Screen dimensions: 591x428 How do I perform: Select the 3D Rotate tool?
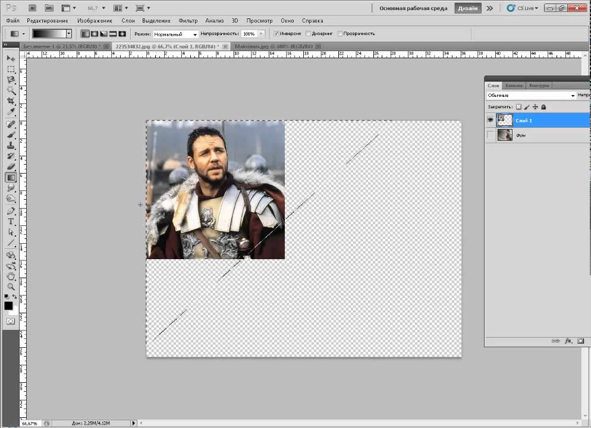click(11, 255)
